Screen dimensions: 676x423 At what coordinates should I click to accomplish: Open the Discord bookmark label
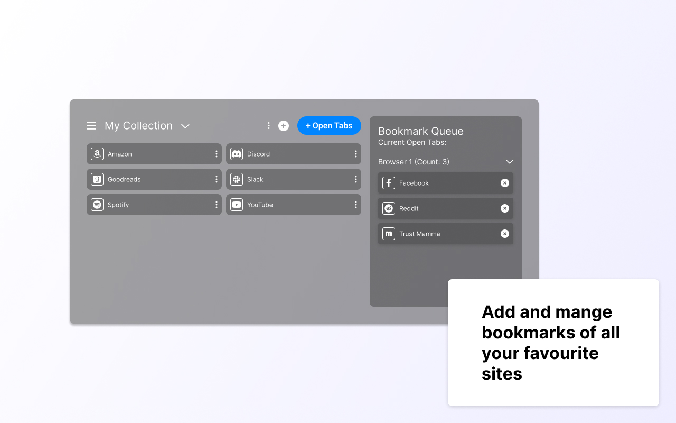click(x=258, y=154)
